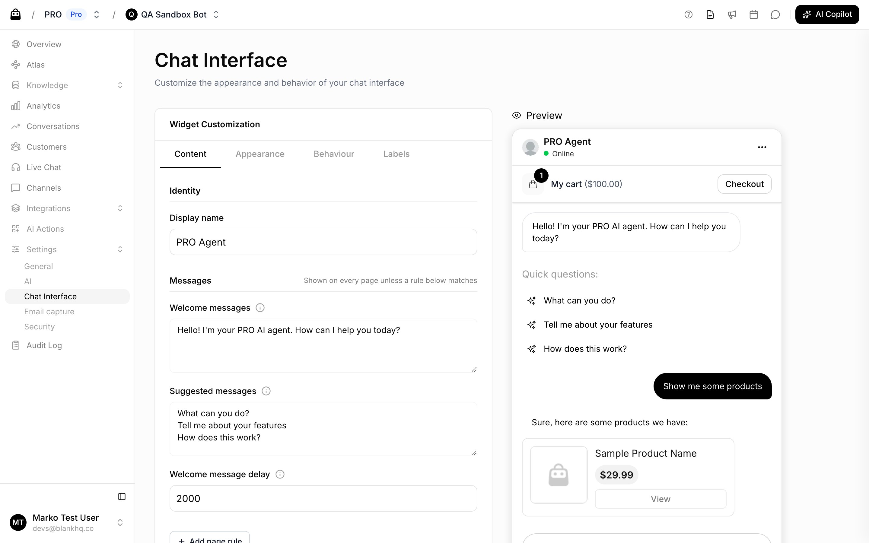869x543 pixels.
Task: Open the Marko Test User account menu
Action: (67, 522)
